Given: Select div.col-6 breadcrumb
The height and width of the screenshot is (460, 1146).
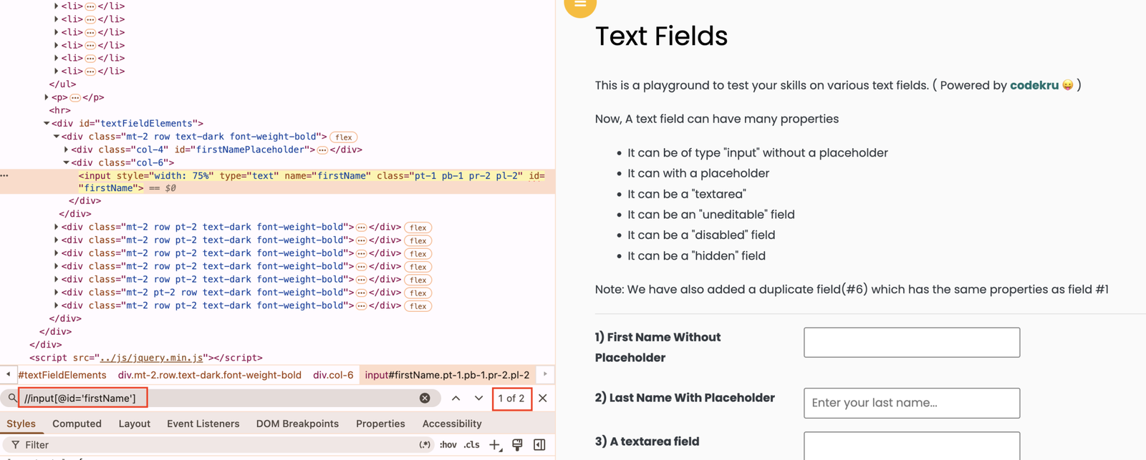Looking at the screenshot, I should [x=333, y=375].
